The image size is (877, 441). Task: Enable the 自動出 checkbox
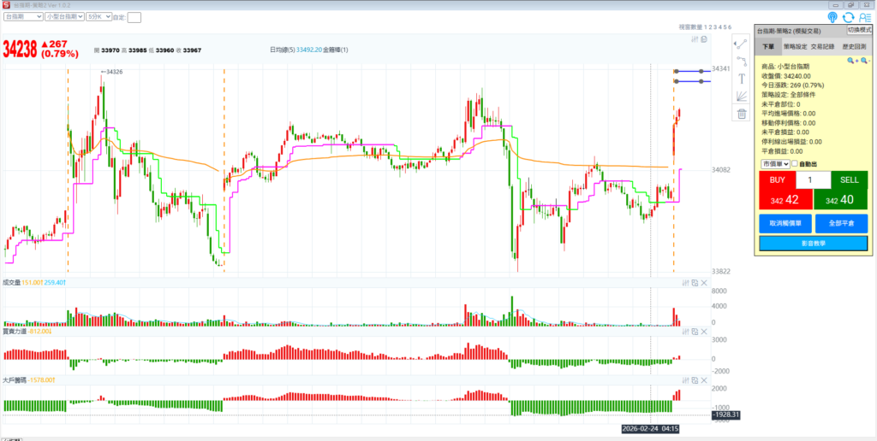click(795, 164)
